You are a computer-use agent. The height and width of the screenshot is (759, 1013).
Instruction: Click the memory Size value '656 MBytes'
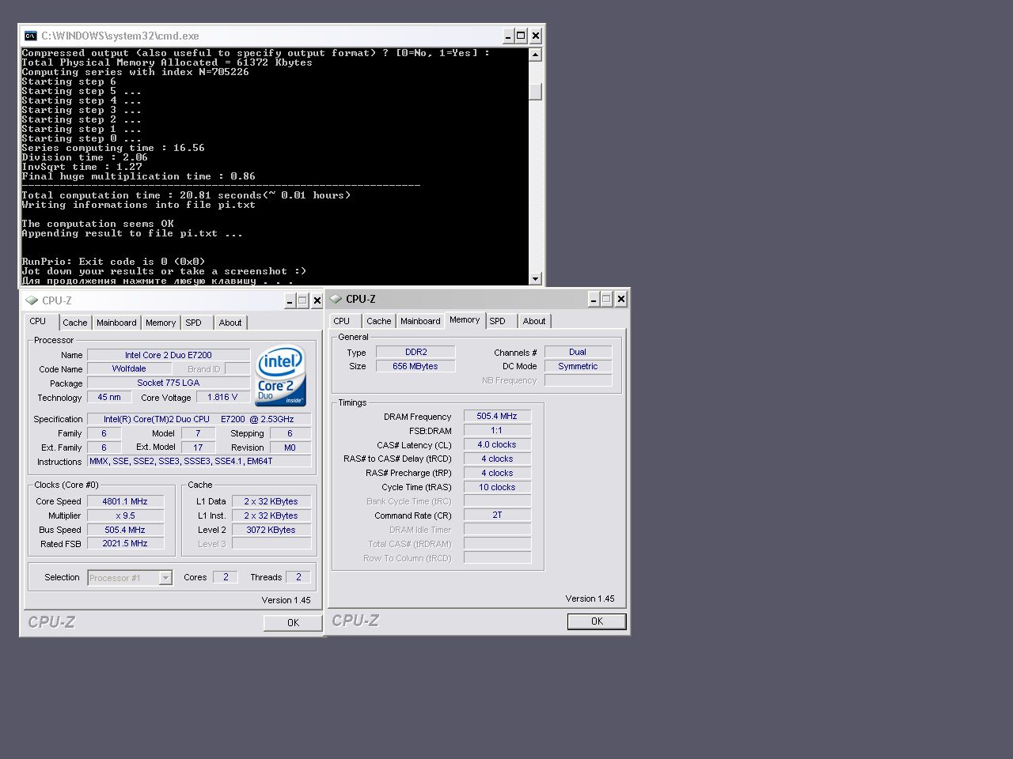point(415,366)
